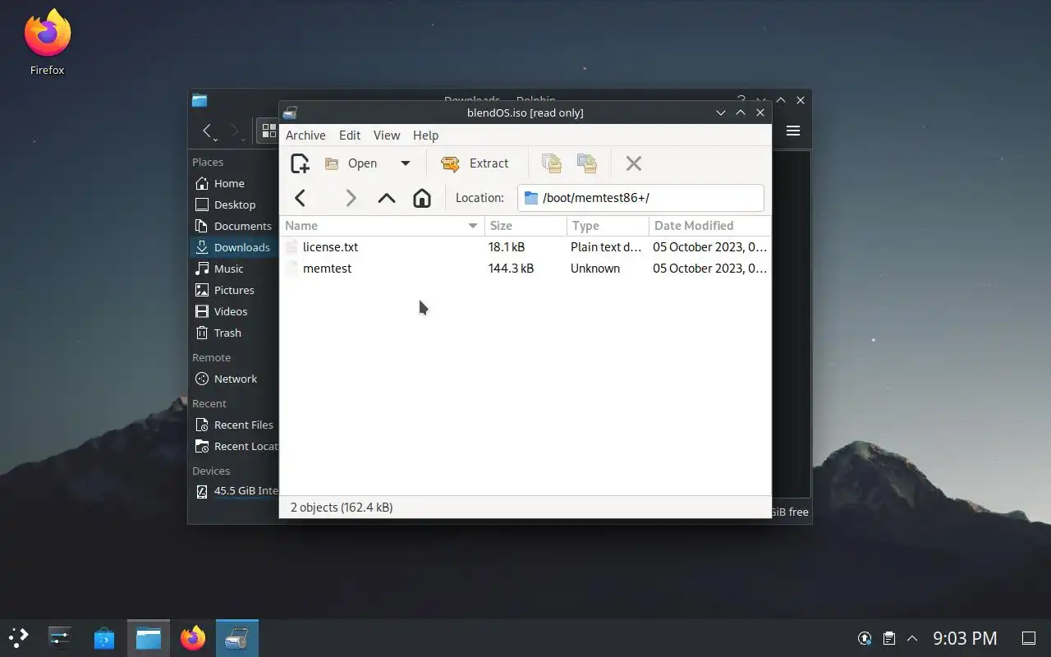Click the Open archive toolbar button
The height and width of the screenshot is (657, 1051).
pos(351,163)
